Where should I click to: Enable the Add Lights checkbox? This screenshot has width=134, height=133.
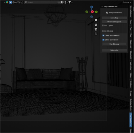click(103, 26)
